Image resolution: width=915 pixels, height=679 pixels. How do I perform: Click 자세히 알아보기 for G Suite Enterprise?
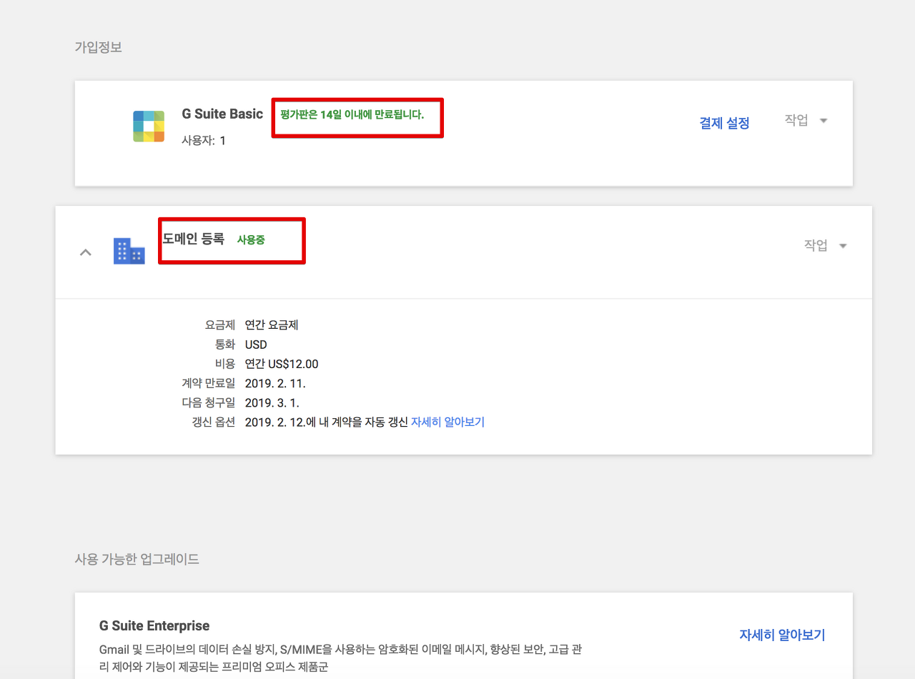(782, 635)
